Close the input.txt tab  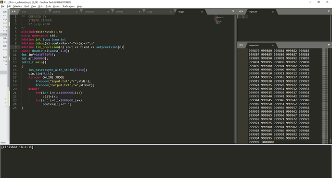click(273, 12)
